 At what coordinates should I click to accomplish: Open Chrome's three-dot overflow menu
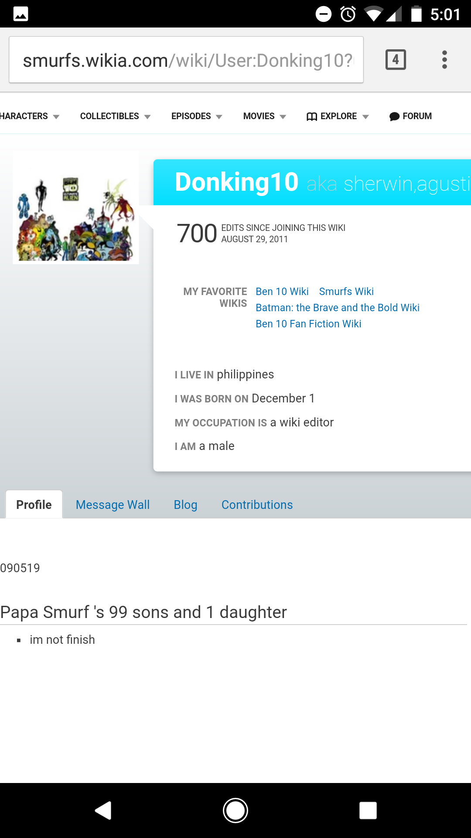[444, 60]
